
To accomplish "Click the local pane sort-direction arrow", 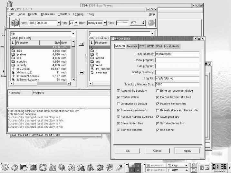I will 13,42.
